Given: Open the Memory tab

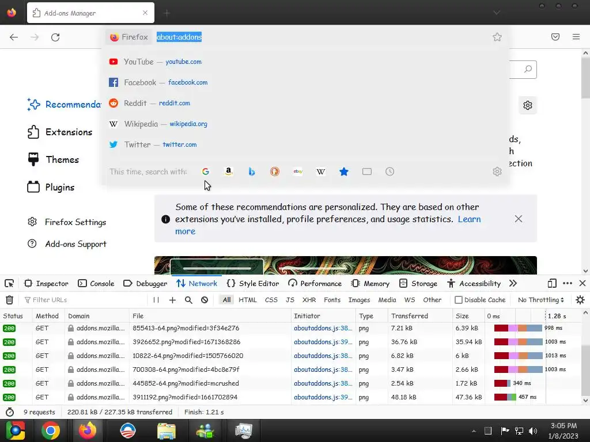Looking at the screenshot, I should tap(370, 284).
